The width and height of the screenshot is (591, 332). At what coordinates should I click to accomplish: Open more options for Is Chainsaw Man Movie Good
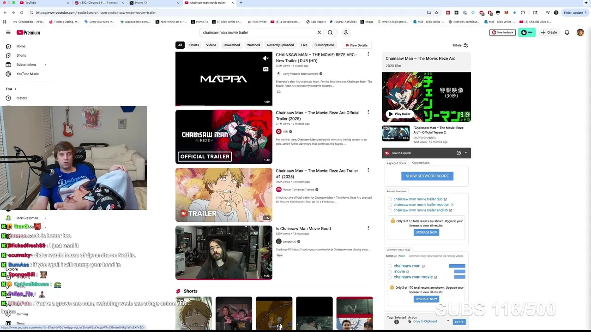click(x=368, y=228)
